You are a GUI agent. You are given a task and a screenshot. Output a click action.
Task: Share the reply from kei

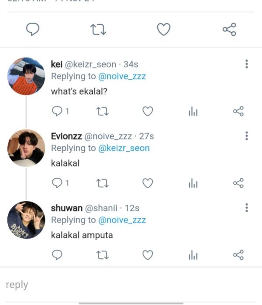pos(238,112)
